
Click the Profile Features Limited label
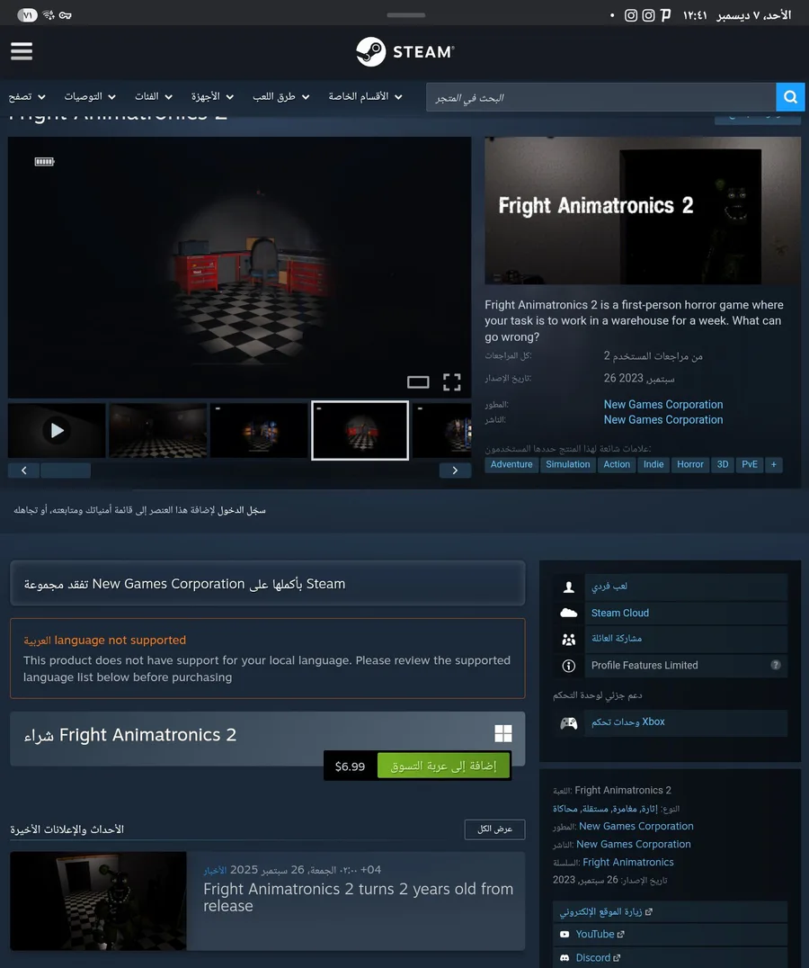[x=645, y=666]
